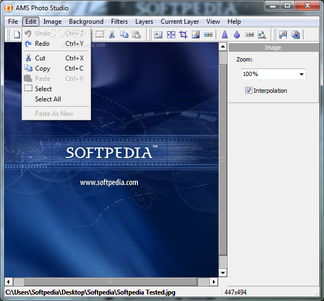Click the 447x494 dimensions in status bar
The width and height of the screenshot is (324, 301).
click(236, 292)
